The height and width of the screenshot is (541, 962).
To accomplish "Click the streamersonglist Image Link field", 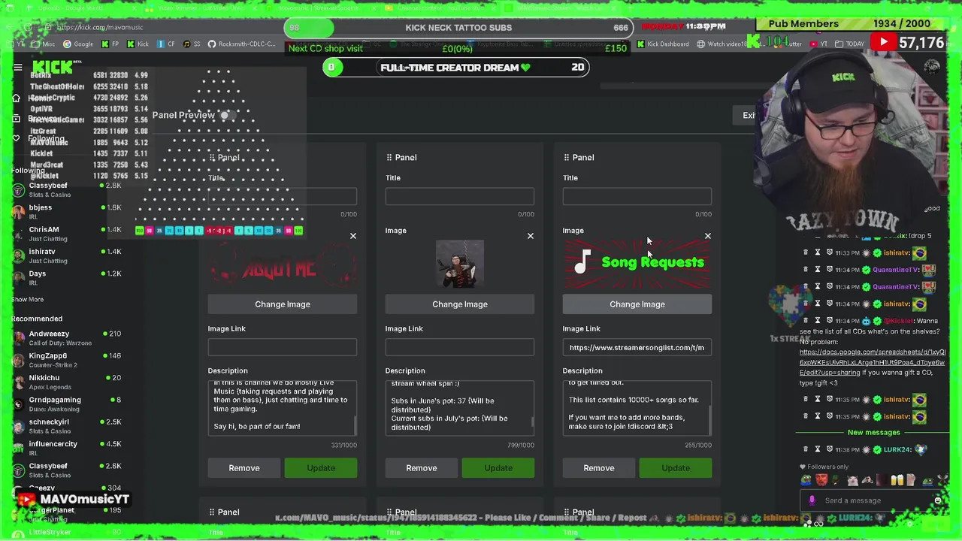I will point(637,347).
